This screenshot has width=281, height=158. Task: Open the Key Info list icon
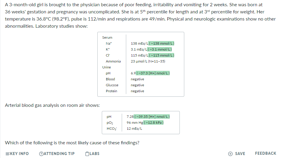(7, 154)
